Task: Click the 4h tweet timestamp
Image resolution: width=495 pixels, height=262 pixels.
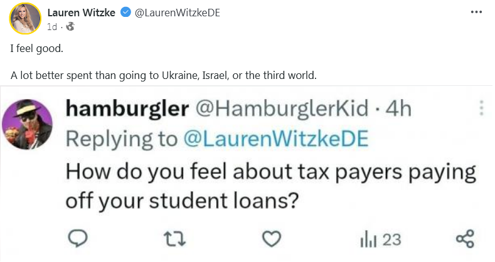Action: tap(399, 108)
